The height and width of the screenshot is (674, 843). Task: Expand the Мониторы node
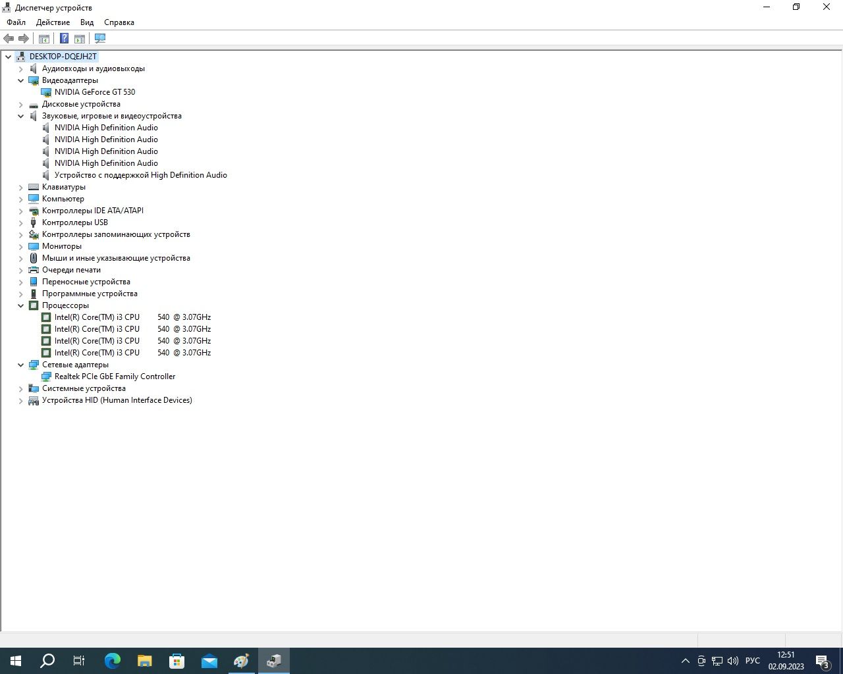pos(20,246)
